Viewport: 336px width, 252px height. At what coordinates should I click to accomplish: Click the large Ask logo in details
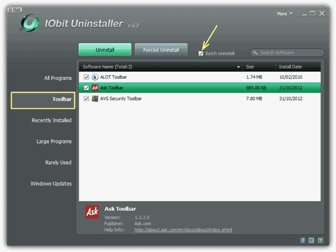click(92, 212)
